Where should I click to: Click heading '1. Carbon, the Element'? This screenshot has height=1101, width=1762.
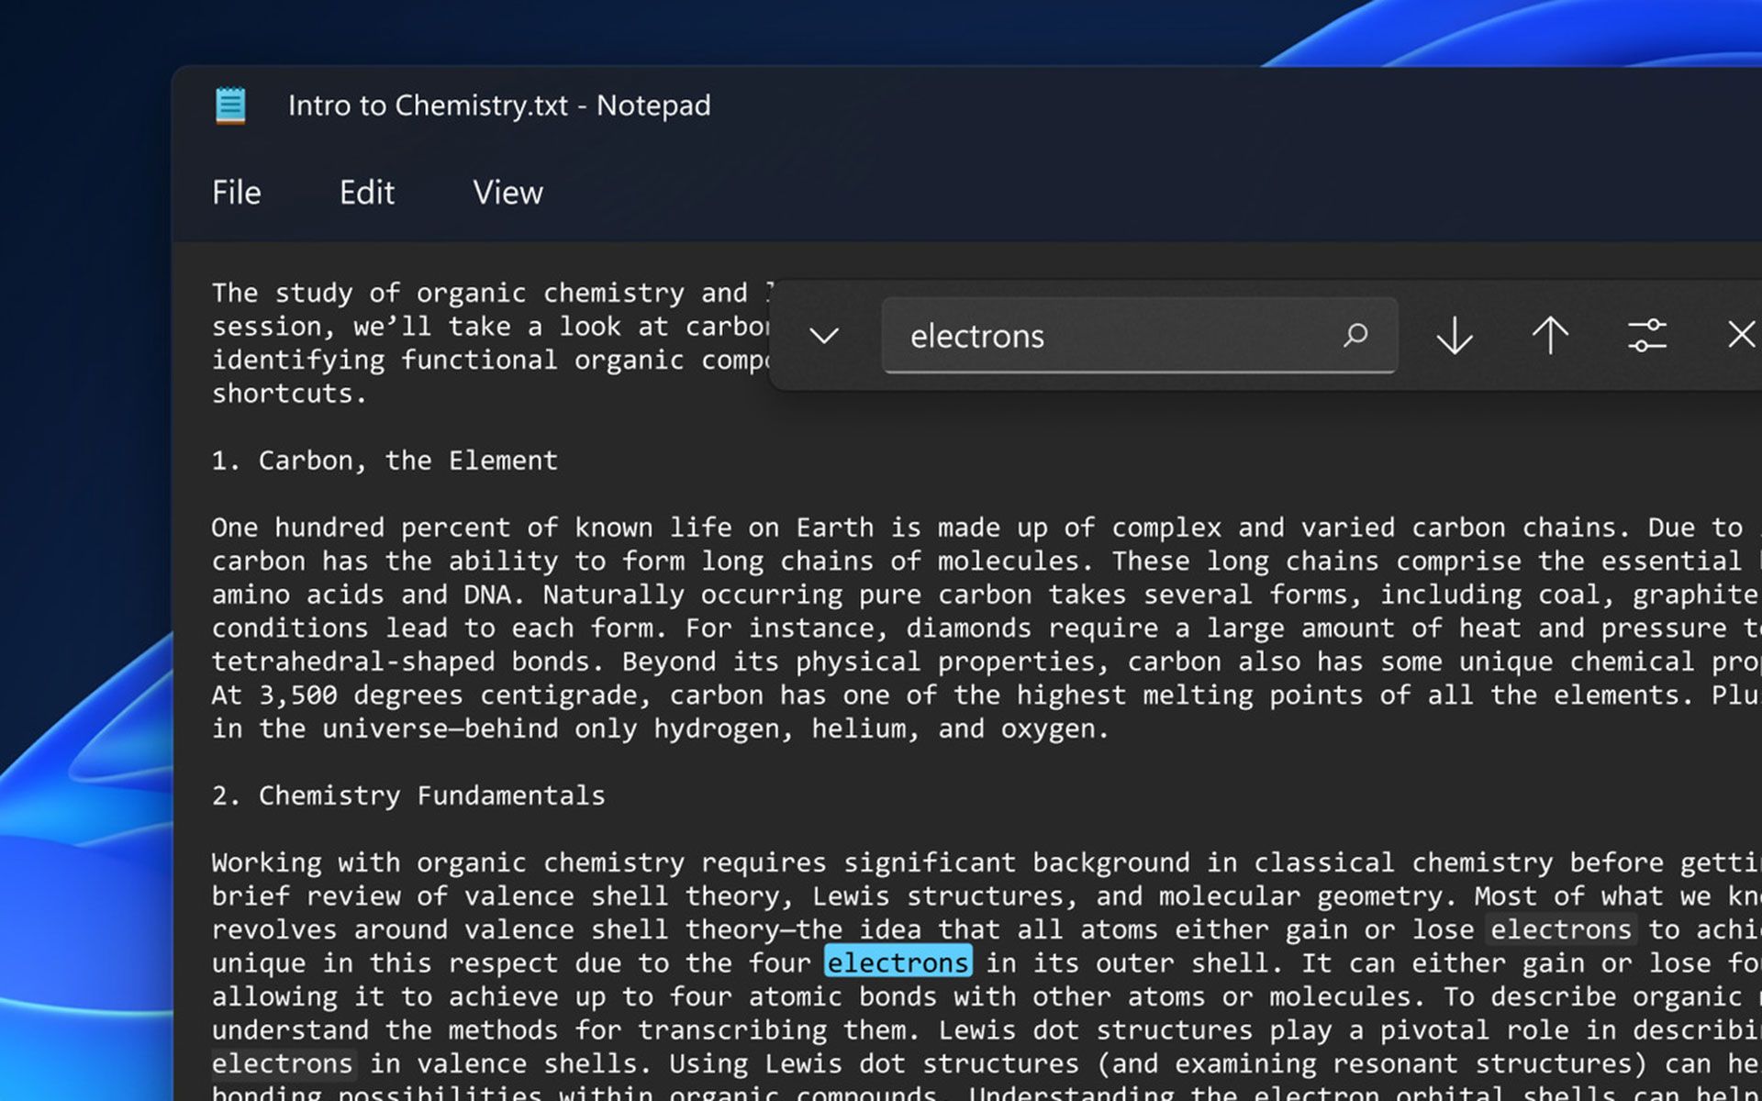[385, 461]
